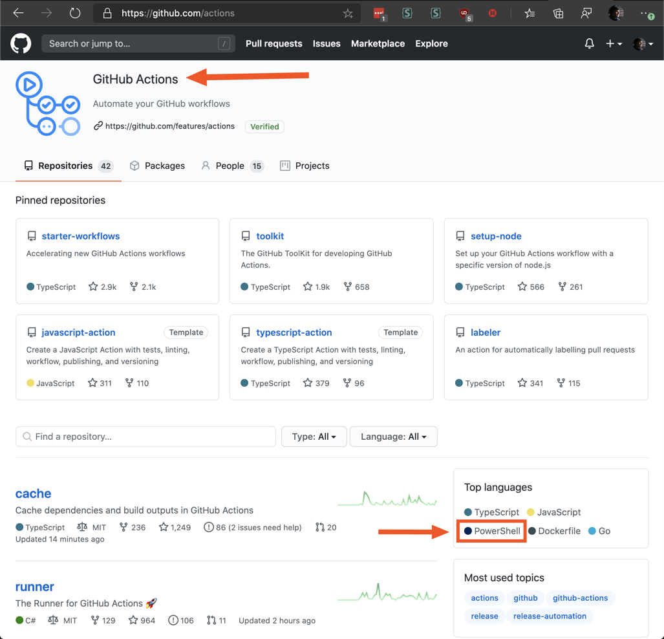Open the starter-workflows repository

[80, 236]
